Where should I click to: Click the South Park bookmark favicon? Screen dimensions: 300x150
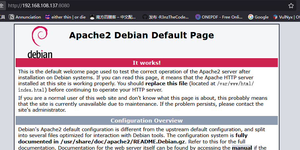(x=92, y=17)
